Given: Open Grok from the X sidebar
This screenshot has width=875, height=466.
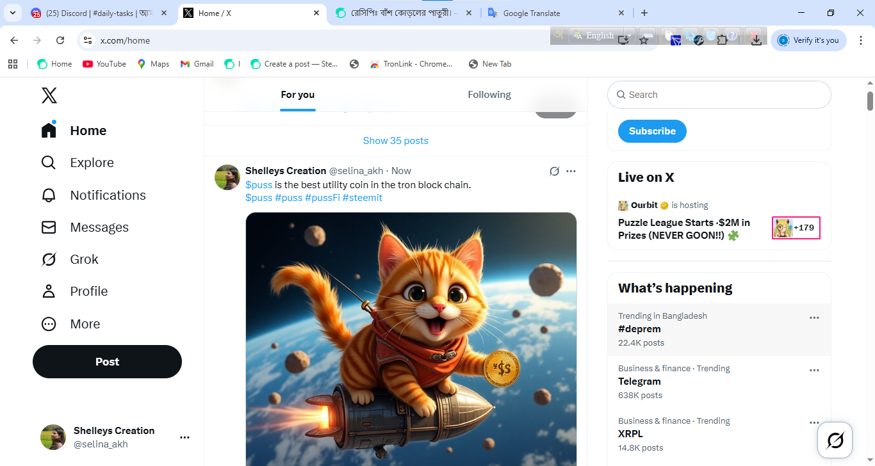Looking at the screenshot, I should (70, 259).
